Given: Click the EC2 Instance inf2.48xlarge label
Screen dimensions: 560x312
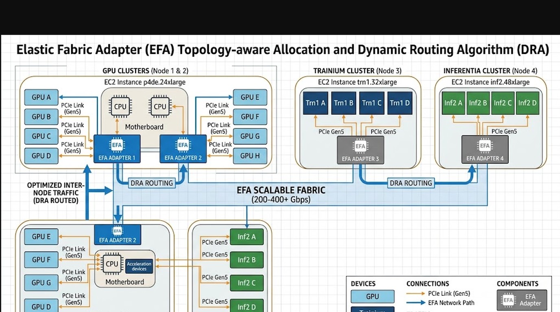Looking at the screenshot, I should point(490,82).
